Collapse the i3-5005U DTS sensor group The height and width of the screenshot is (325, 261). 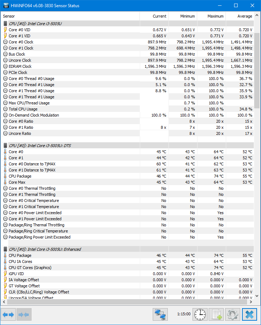(40, 146)
